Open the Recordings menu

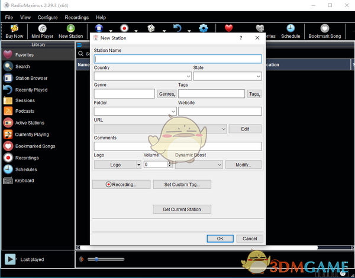(x=76, y=17)
